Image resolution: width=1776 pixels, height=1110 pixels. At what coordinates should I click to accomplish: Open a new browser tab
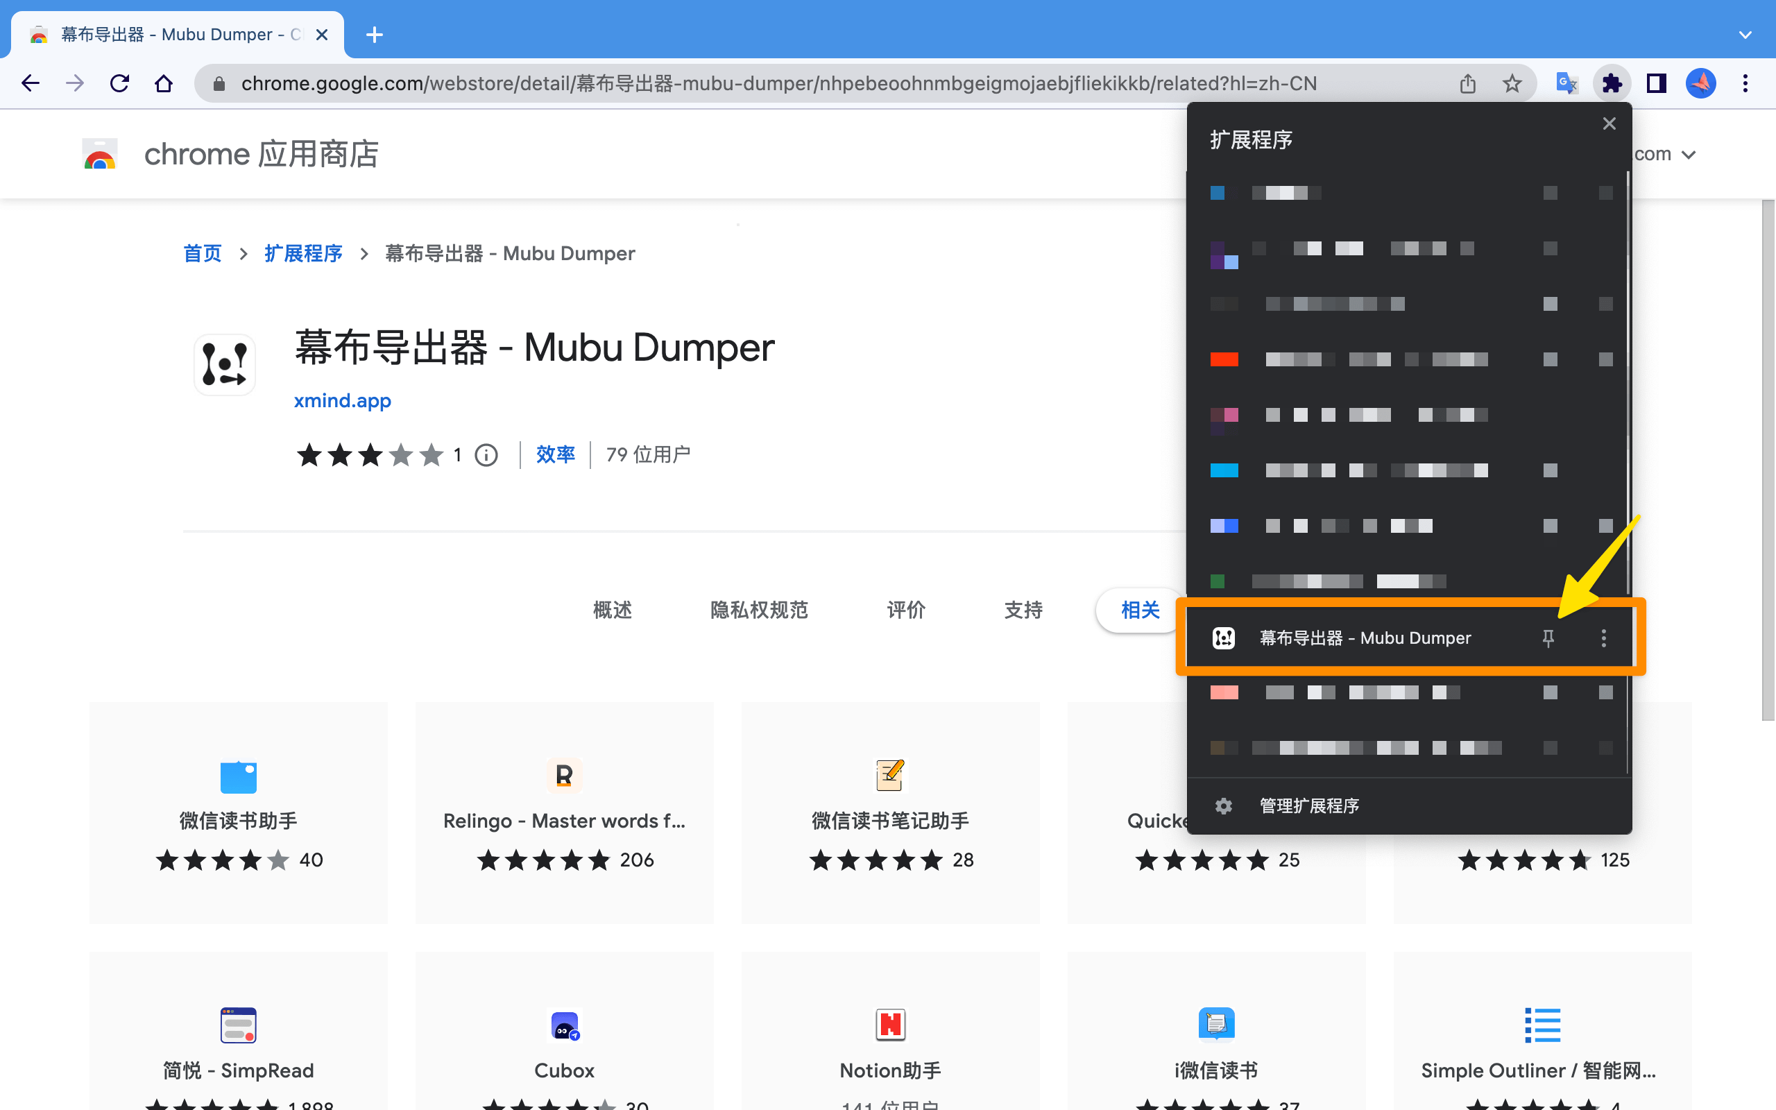click(375, 35)
